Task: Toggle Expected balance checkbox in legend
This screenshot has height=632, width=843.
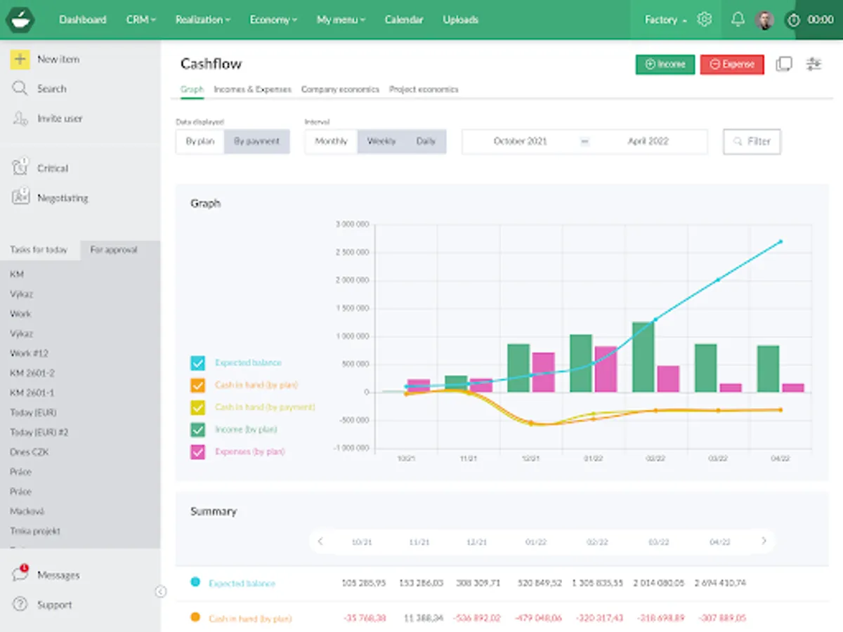Action: pos(198,363)
